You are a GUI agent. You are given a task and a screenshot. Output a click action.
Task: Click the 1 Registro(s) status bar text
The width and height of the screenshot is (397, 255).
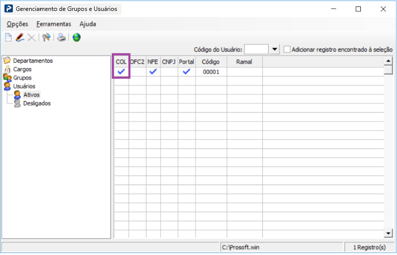tap(369, 248)
